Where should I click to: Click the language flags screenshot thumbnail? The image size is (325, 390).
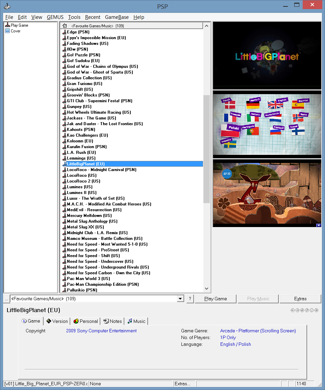[x=267, y=124]
